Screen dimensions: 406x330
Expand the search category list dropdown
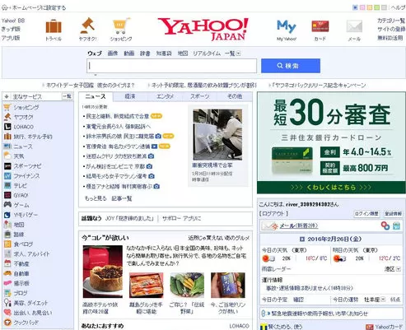click(239, 53)
